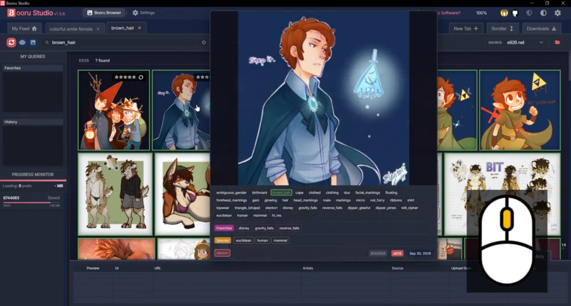Click the red refresh button
This screenshot has width=571, height=306.
[11, 43]
